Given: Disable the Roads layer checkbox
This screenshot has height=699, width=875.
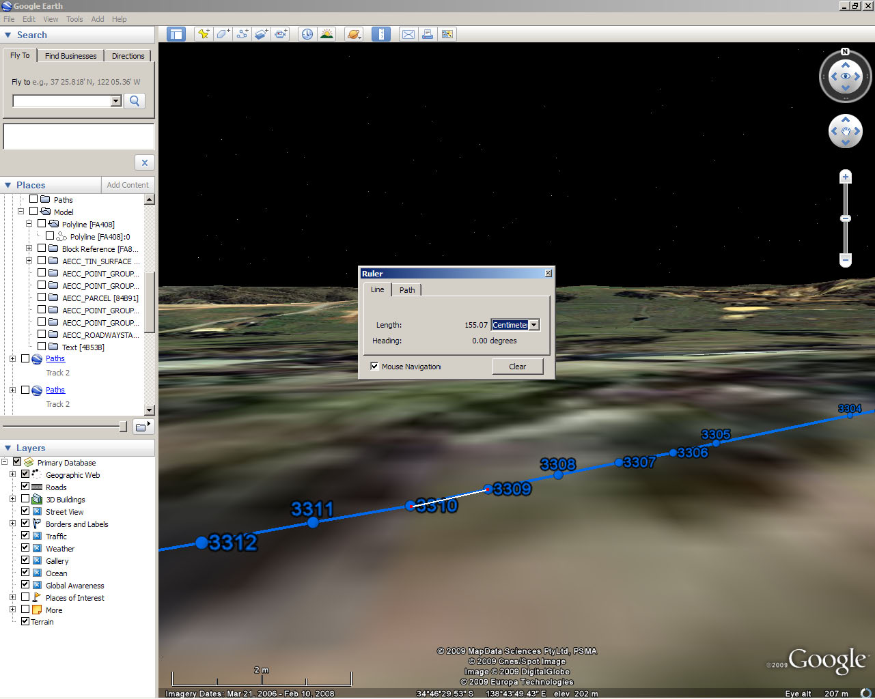Looking at the screenshot, I should click(25, 487).
